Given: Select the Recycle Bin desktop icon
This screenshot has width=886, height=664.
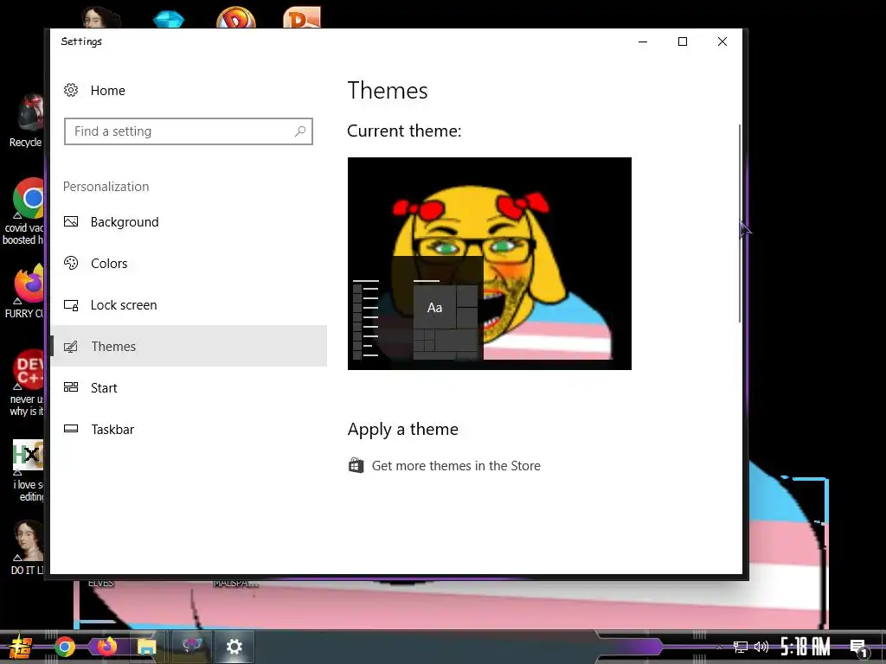Looking at the screenshot, I should pyautogui.click(x=26, y=120).
